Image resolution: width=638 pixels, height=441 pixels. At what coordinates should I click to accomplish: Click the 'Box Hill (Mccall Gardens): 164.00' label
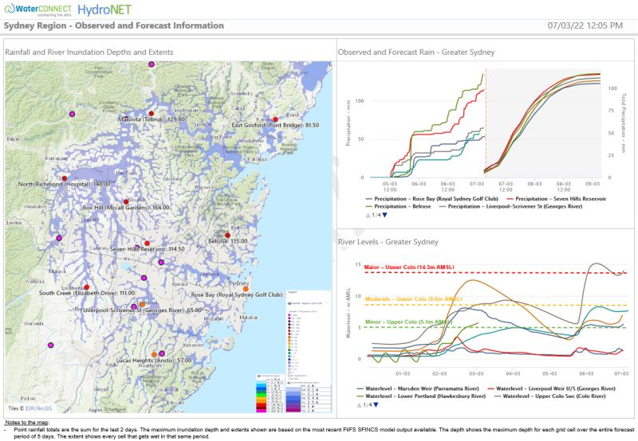[126, 208]
